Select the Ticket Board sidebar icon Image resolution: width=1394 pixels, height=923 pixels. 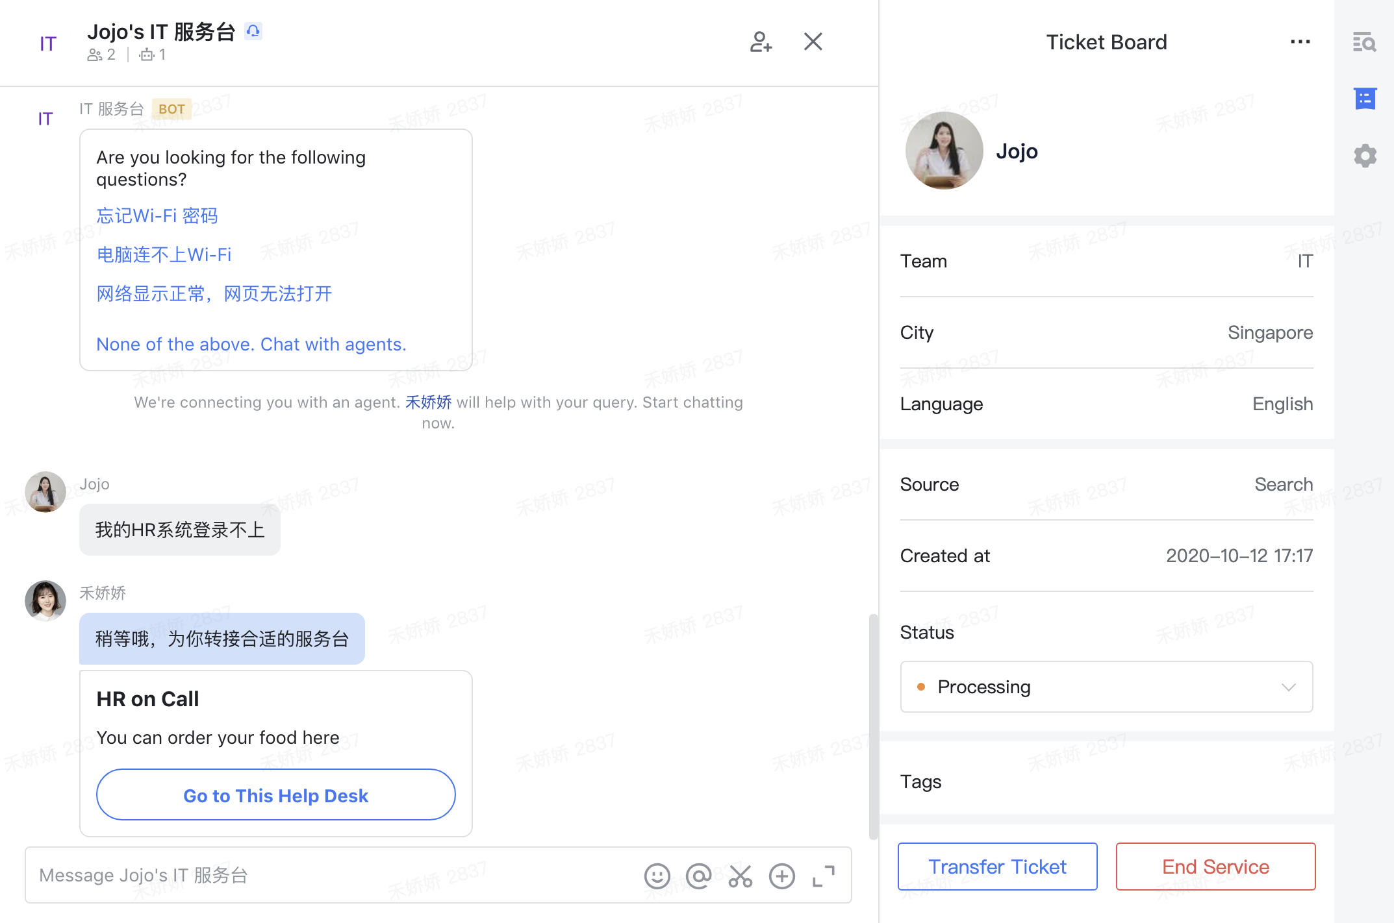[x=1364, y=99]
